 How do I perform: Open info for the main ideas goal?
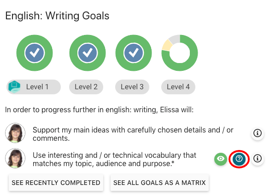258,133
